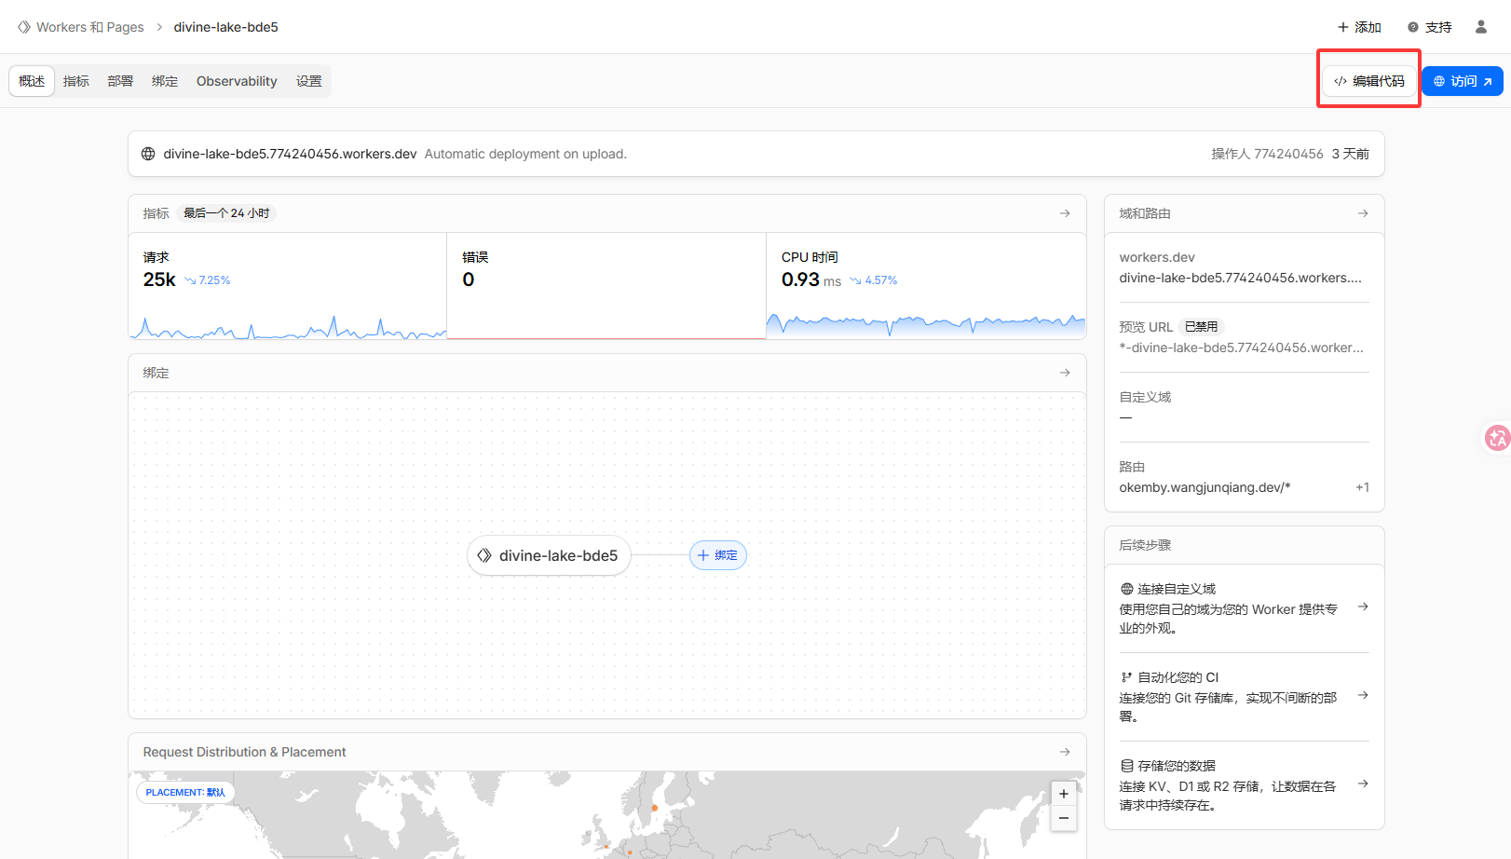Expand the 连接自定义域 step
Viewport: 1511px width, 859px height.
[x=1363, y=607]
